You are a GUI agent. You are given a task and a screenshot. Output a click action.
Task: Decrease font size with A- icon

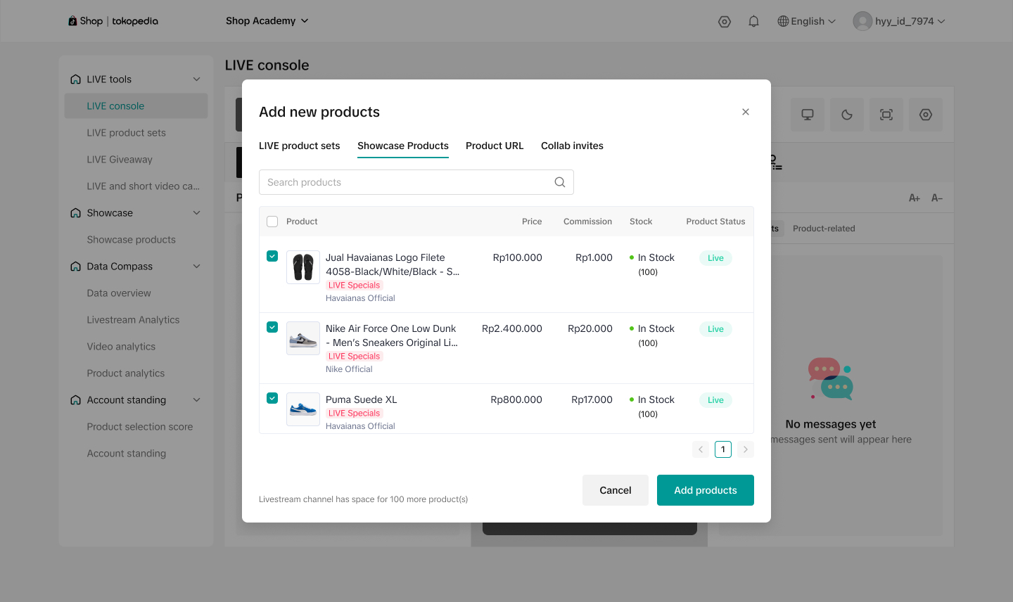point(937,198)
